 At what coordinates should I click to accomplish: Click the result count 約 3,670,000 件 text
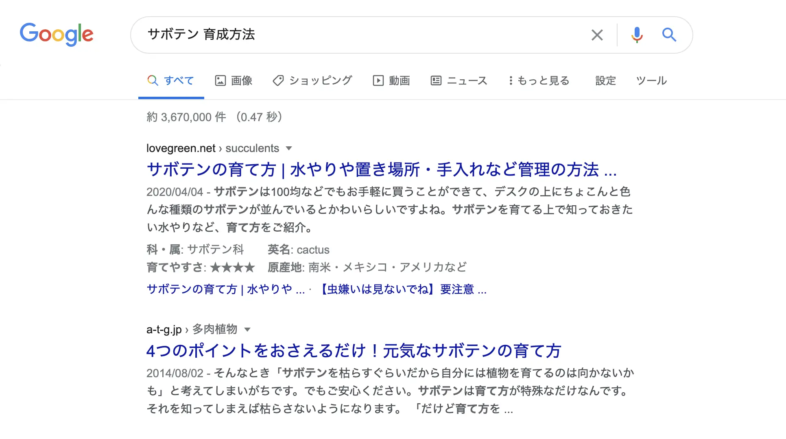[x=186, y=117]
